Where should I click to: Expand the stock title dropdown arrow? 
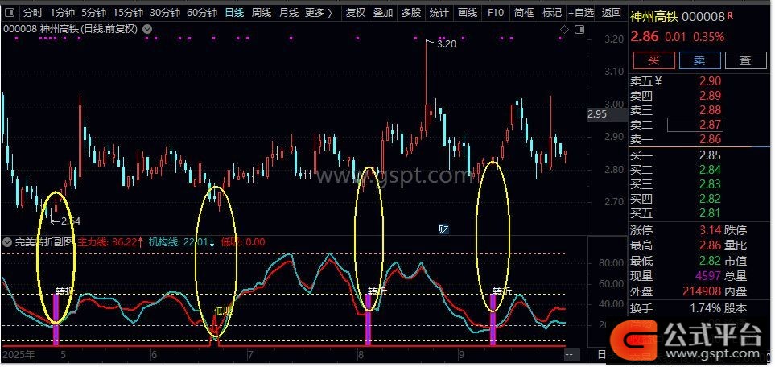tap(146, 29)
